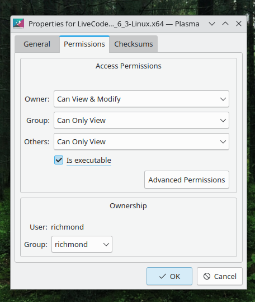Open Advanced Permissions
The height and width of the screenshot is (302, 255).
187,180
